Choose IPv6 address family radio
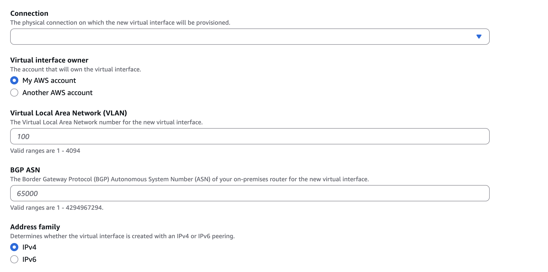This screenshot has height=272, width=548. pos(14,260)
